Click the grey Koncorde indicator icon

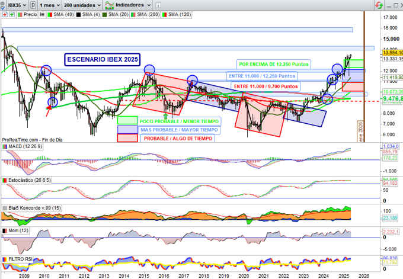(x=5, y=208)
